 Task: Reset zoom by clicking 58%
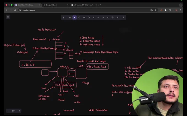(x=13, y=111)
